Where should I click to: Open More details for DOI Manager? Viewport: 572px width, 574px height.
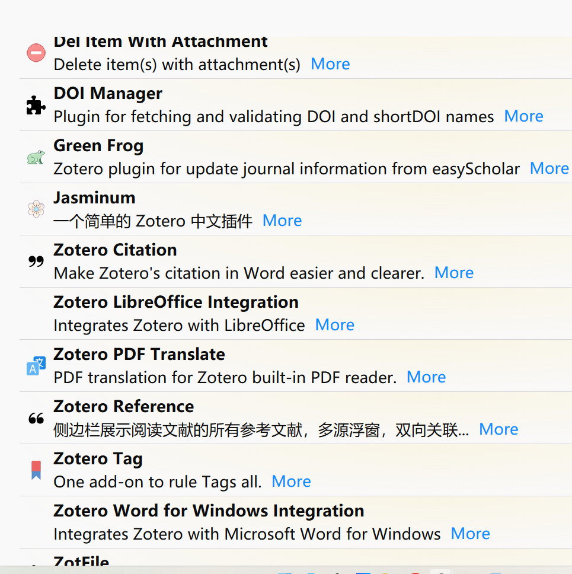coord(523,116)
